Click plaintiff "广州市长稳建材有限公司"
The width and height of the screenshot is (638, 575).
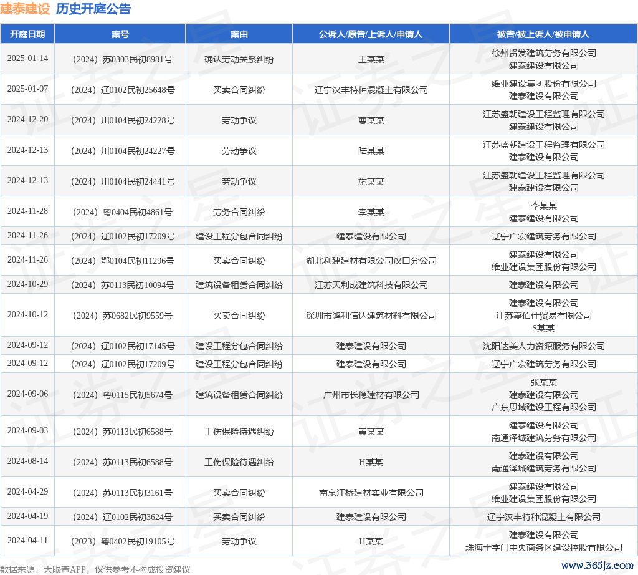tap(371, 395)
